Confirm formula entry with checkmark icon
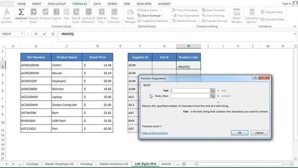Screen dimensions: 298x168 click(45, 34)
